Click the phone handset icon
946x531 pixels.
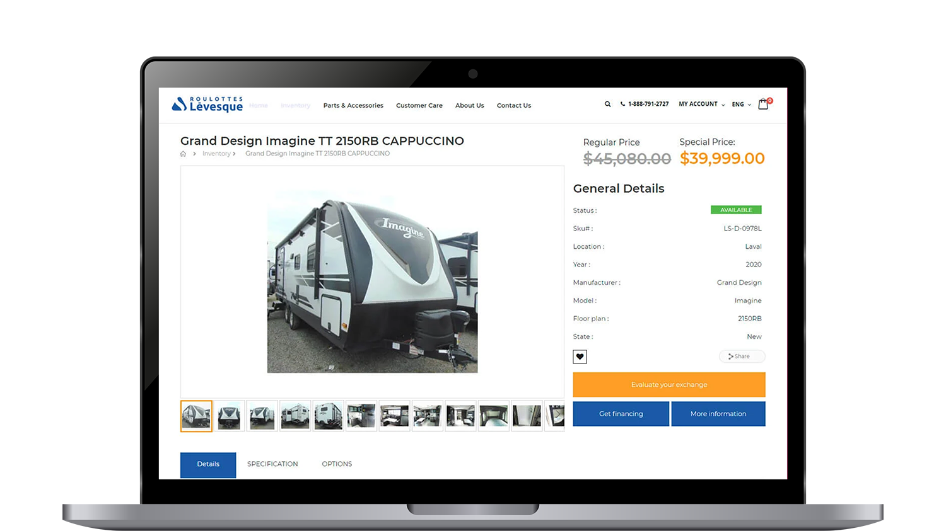click(x=622, y=104)
